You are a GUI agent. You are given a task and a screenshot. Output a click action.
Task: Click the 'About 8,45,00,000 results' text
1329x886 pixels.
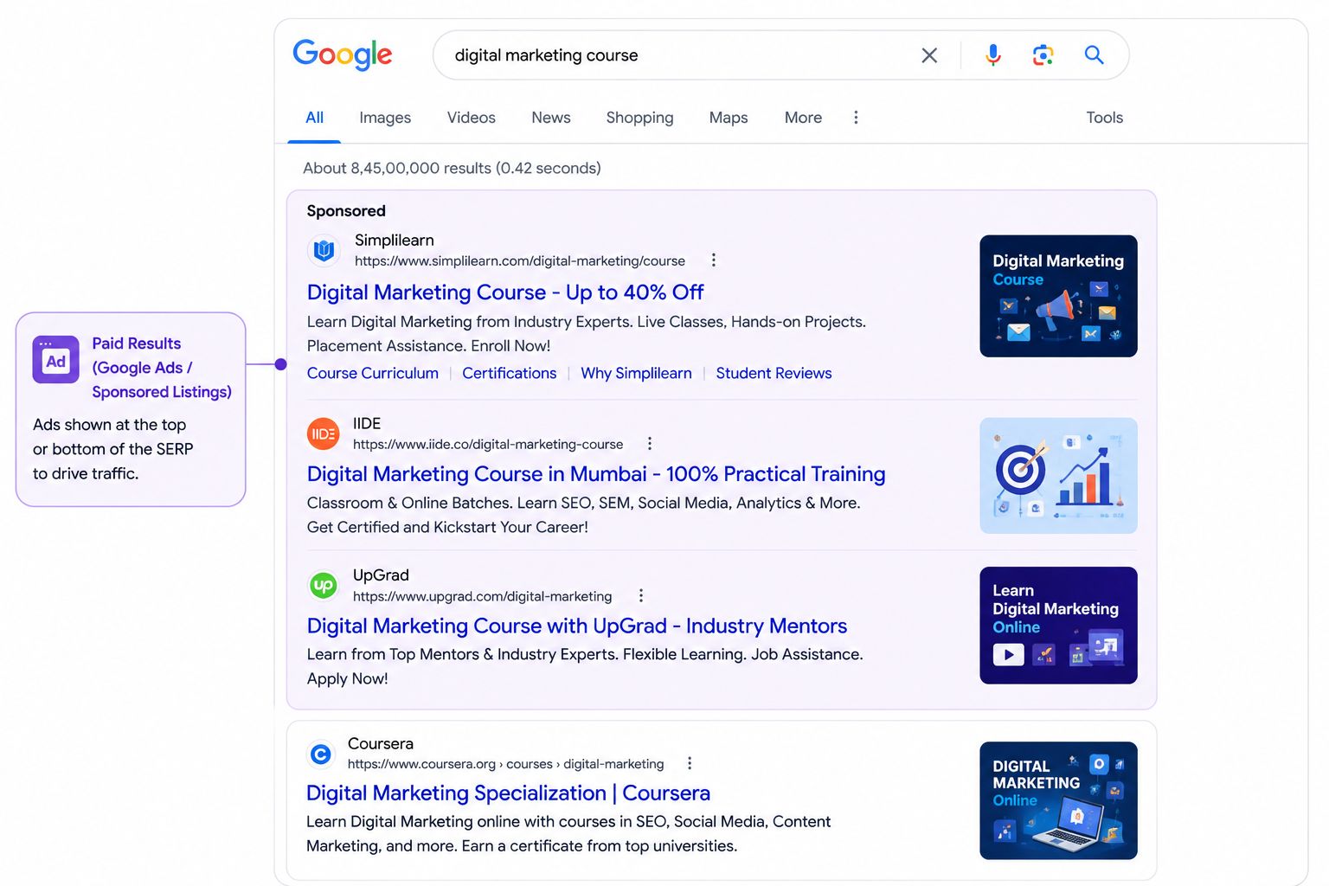pyautogui.click(x=452, y=169)
